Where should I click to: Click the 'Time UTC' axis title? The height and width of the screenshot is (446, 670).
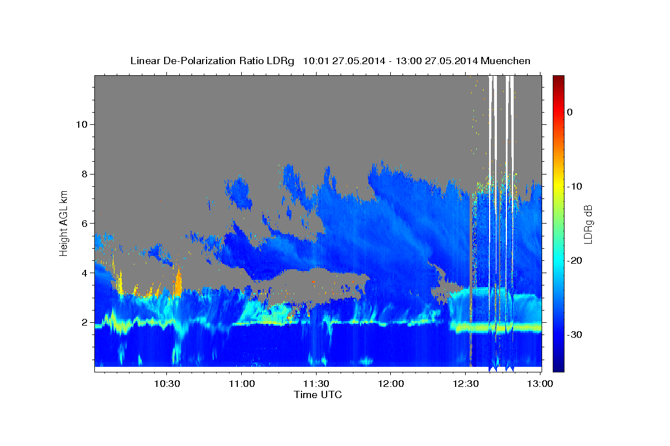coord(318,395)
